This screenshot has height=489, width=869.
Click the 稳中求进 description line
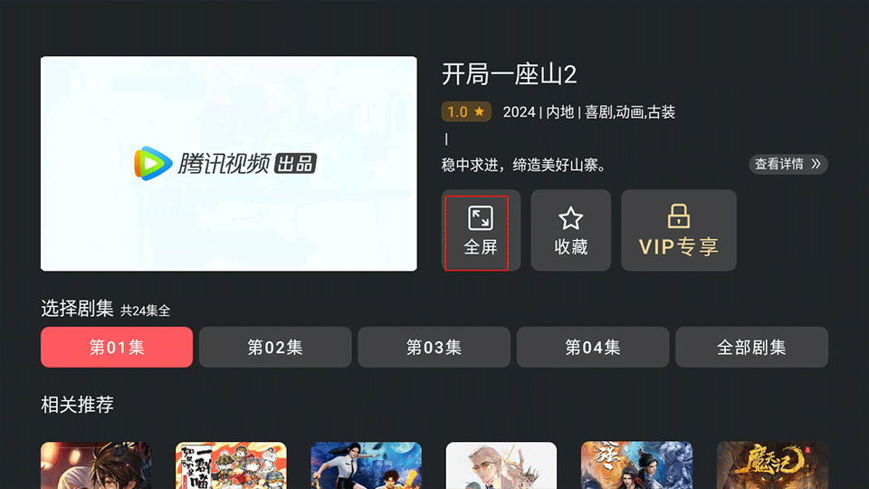[x=524, y=165]
